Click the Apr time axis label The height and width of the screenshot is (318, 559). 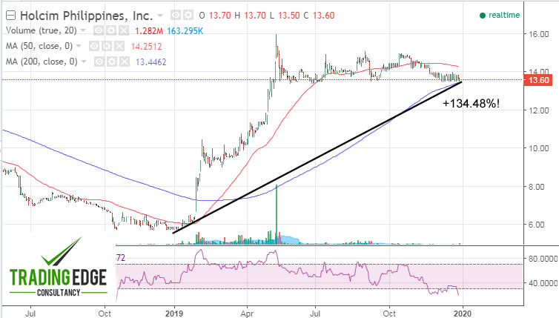click(247, 314)
